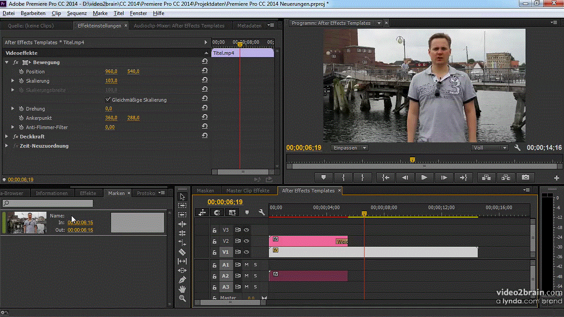Select the Zoom magnifier tool
The width and height of the screenshot is (564, 317).
pyautogui.click(x=182, y=298)
